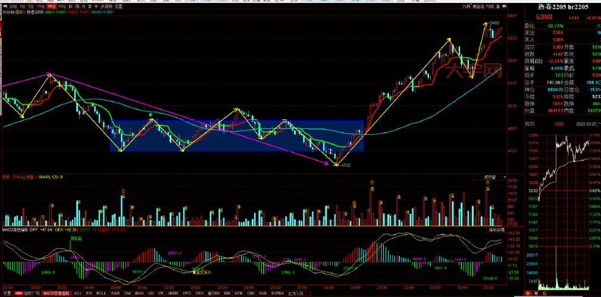Image resolution: width=601 pixels, height=297 pixels.
Task: Switch to the BOLL indicator tab
Action: click(x=102, y=293)
